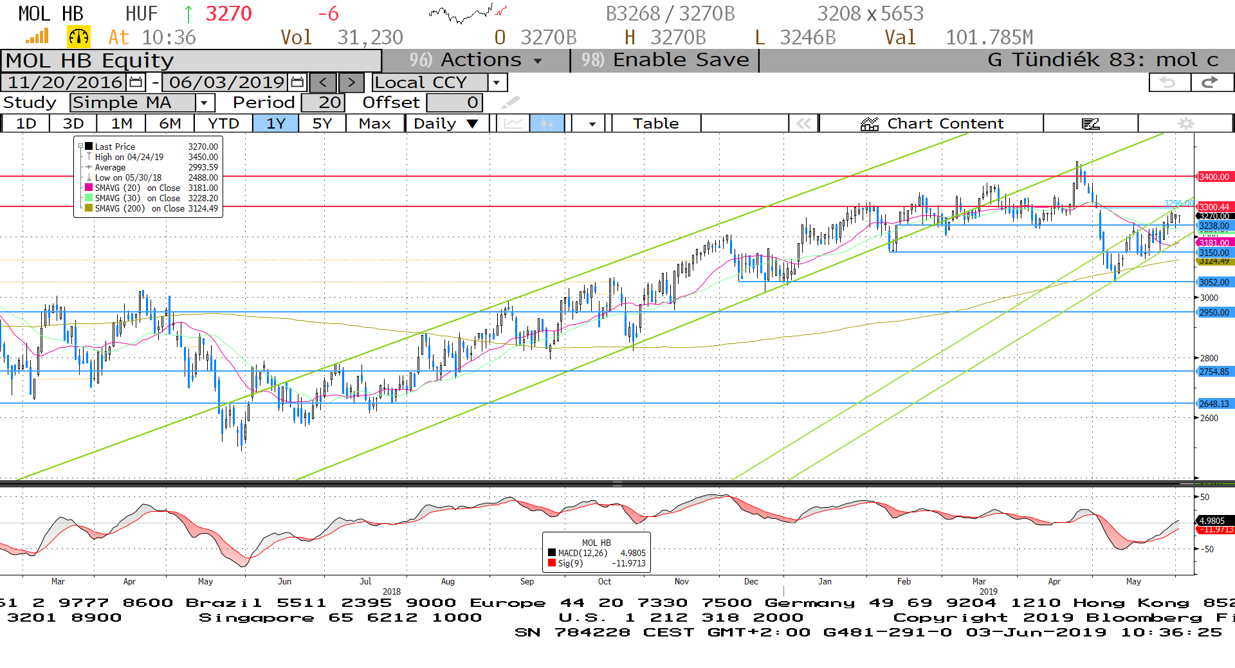
Task: Click High on 04/24/19 marker icon
Action: coord(89,157)
